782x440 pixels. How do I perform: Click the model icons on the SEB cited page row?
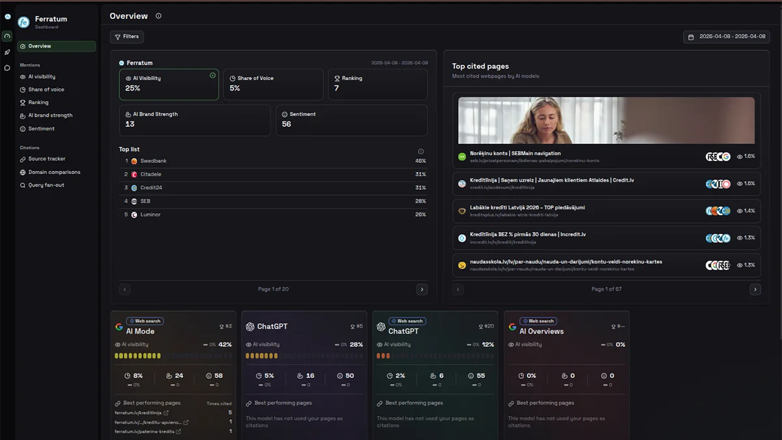(x=718, y=156)
